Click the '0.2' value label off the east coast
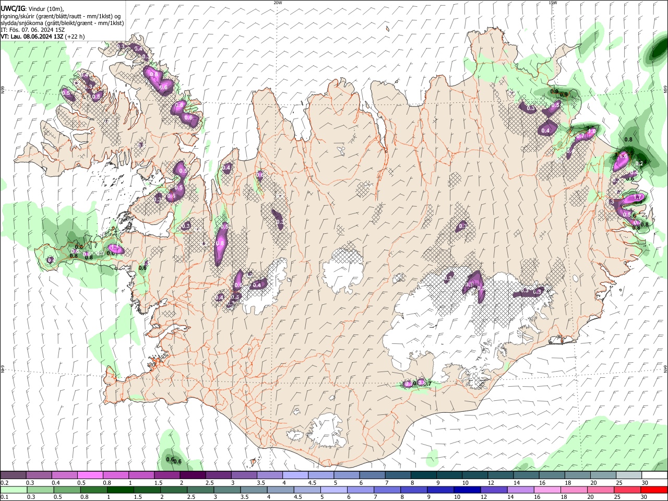 [640, 163]
